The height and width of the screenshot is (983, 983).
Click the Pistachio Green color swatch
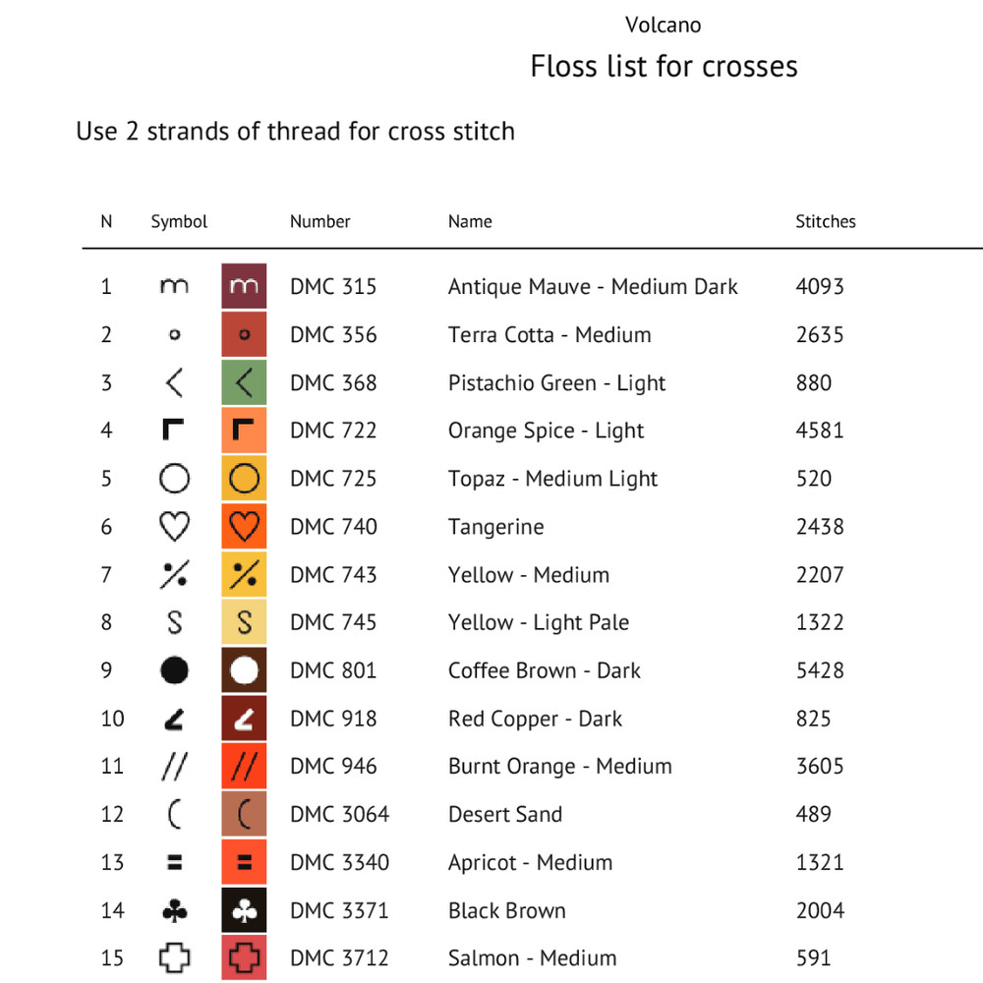click(244, 382)
